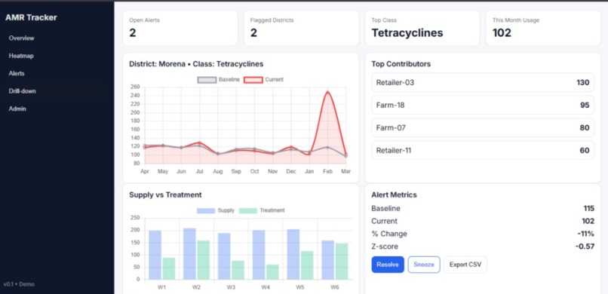Click the Z-score value -0.57

(584, 247)
